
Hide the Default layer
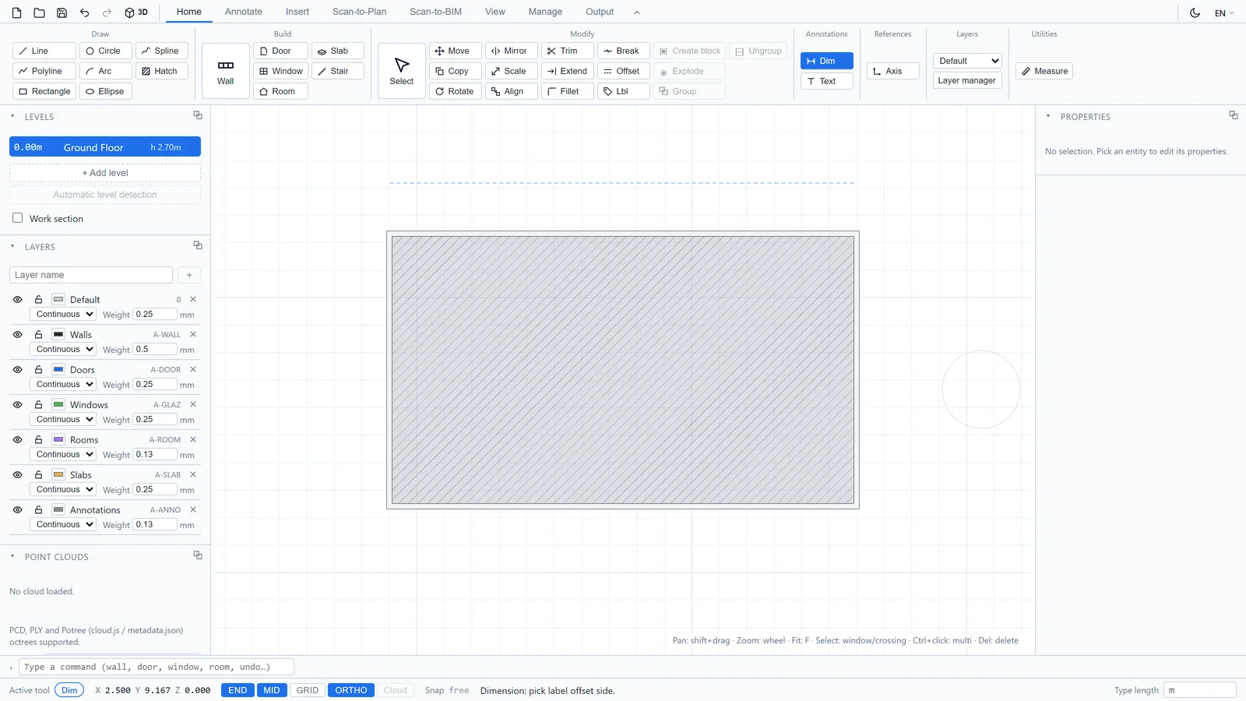(17, 299)
